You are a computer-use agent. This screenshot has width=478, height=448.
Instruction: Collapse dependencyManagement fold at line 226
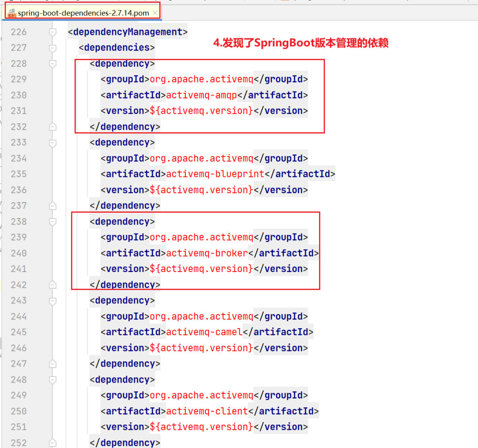53,32
